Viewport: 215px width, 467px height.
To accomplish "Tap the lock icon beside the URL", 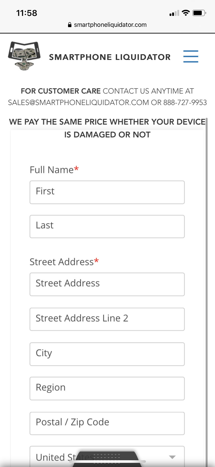I will [x=70, y=25].
